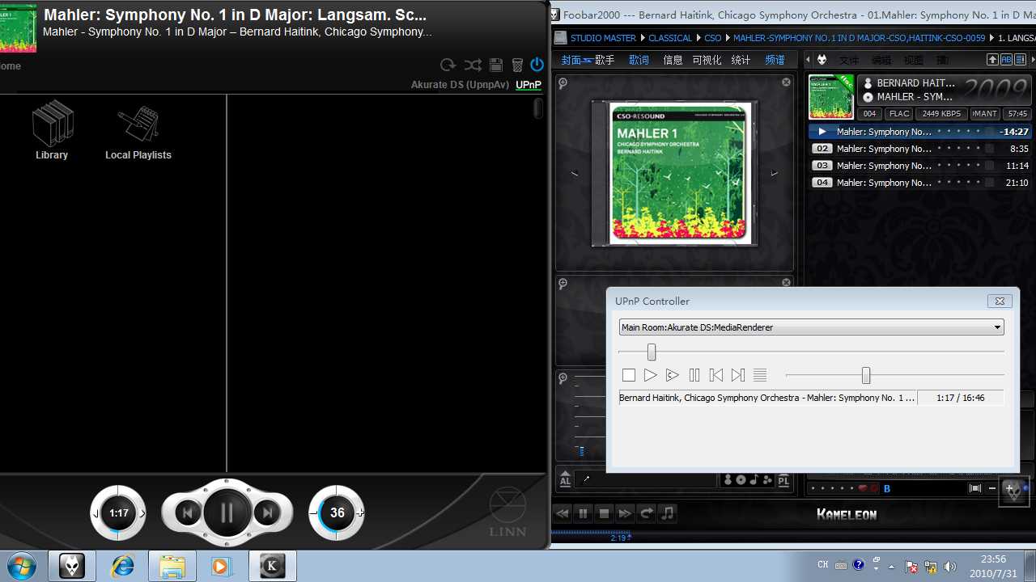Image resolution: width=1036 pixels, height=582 pixels.
Task: Close the cover art panel
Action: [786, 82]
